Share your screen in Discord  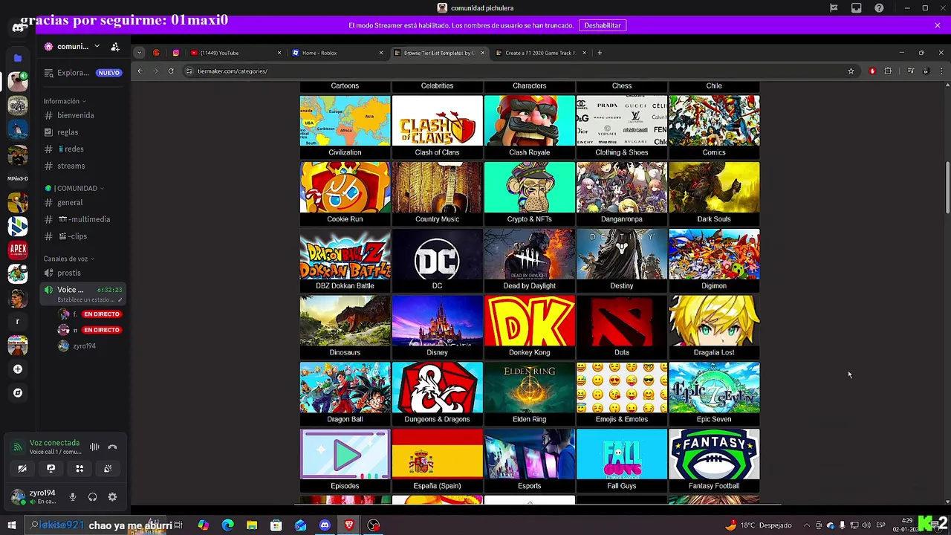click(x=51, y=469)
